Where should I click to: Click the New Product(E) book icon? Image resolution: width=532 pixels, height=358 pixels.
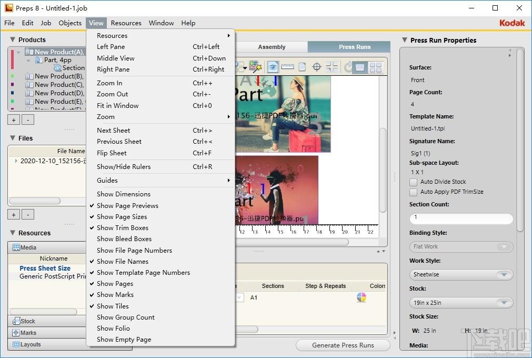(x=29, y=102)
